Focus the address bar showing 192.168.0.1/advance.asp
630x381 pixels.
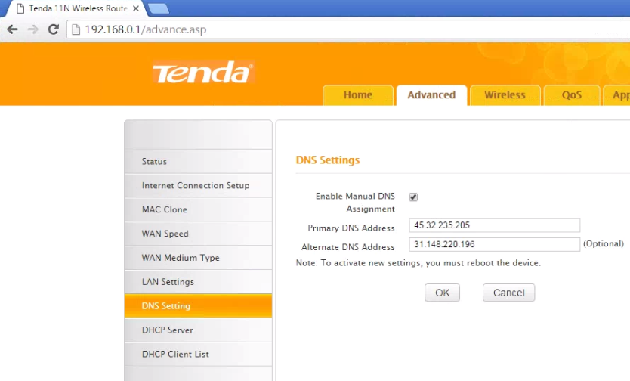[x=349, y=29]
